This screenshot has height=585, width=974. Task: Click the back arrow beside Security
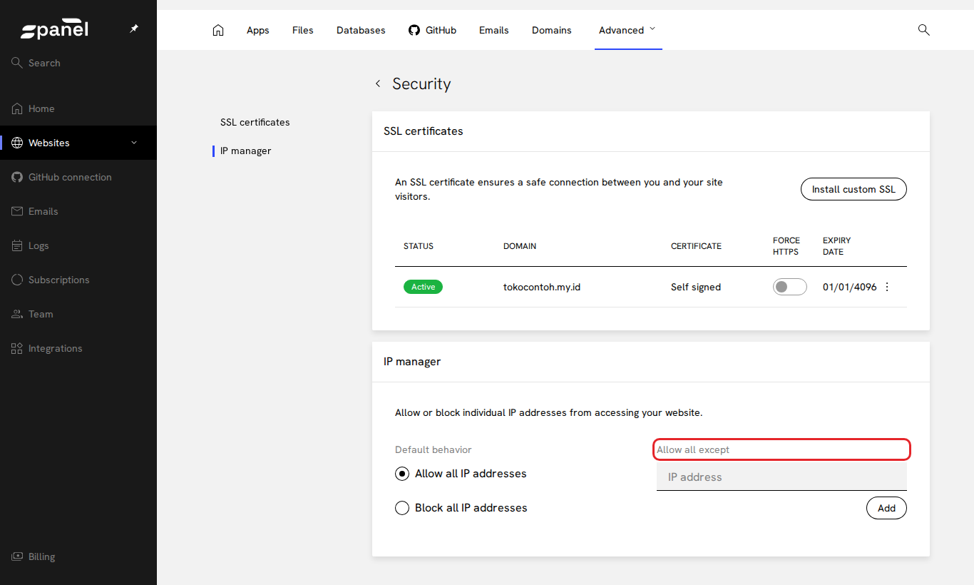[378, 83]
